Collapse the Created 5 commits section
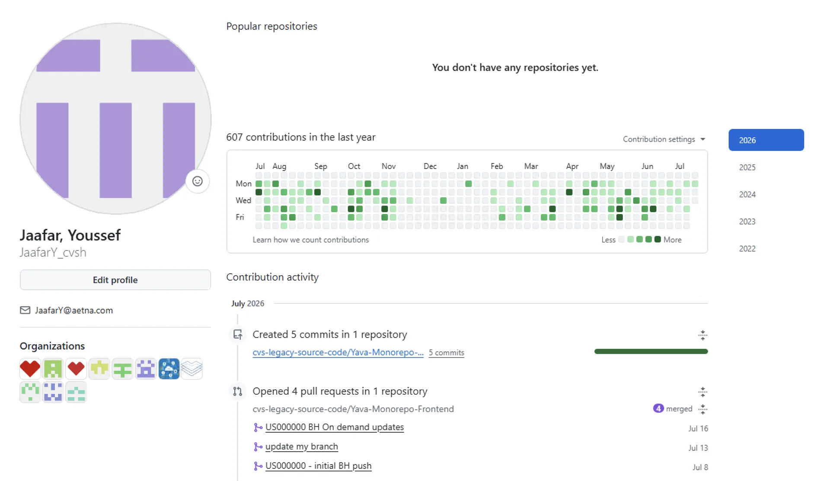The image size is (830, 481). click(x=702, y=335)
